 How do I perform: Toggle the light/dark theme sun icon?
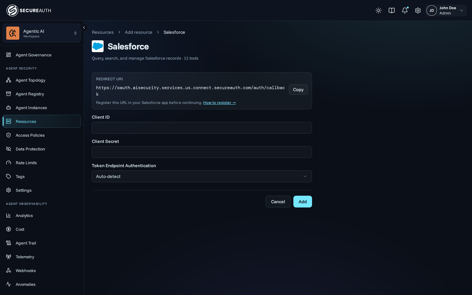pyautogui.click(x=379, y=10)
